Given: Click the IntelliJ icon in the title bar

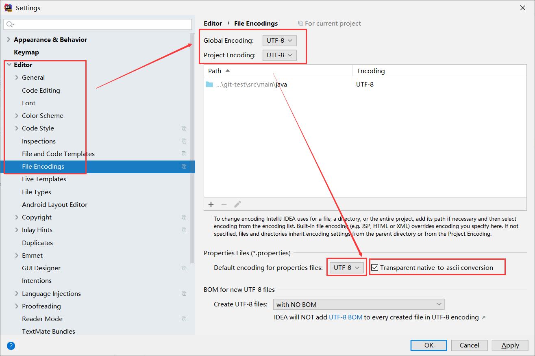Looking at the screenshot, I should pyautogui.click(x=8, y=8).
